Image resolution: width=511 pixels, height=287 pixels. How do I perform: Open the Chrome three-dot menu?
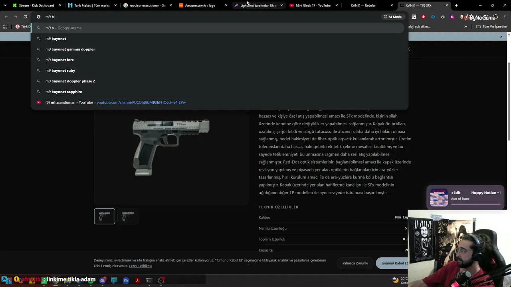point(505,17)
